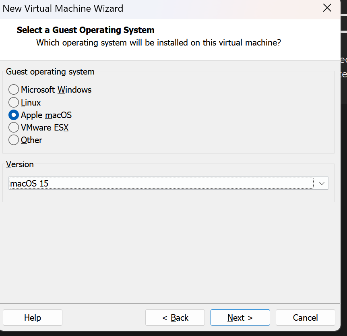Close the wizard with the X icon

327,8
